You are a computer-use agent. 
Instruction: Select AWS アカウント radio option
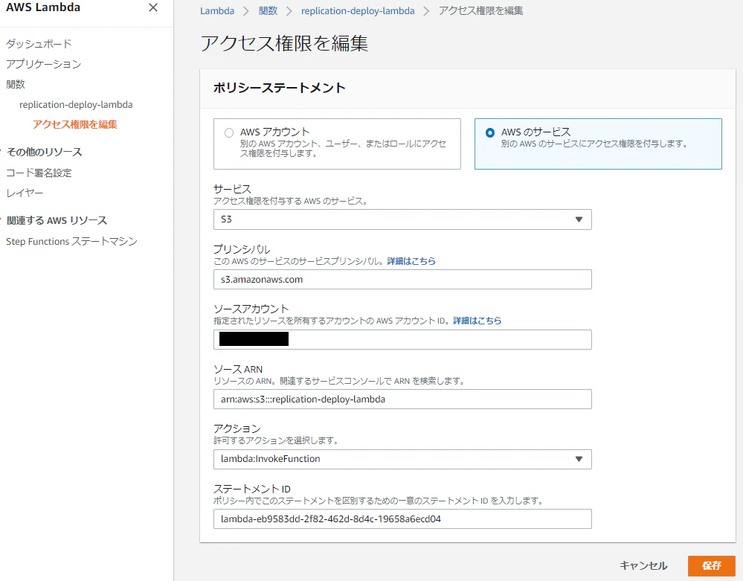[x=337, y=144]
